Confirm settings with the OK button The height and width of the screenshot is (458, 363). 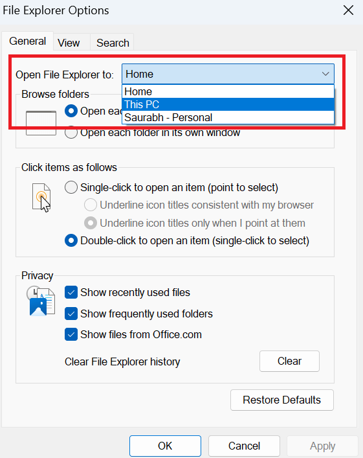click(x=165, y=446)
